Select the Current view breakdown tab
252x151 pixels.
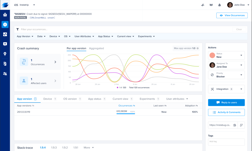coord(123,99)
